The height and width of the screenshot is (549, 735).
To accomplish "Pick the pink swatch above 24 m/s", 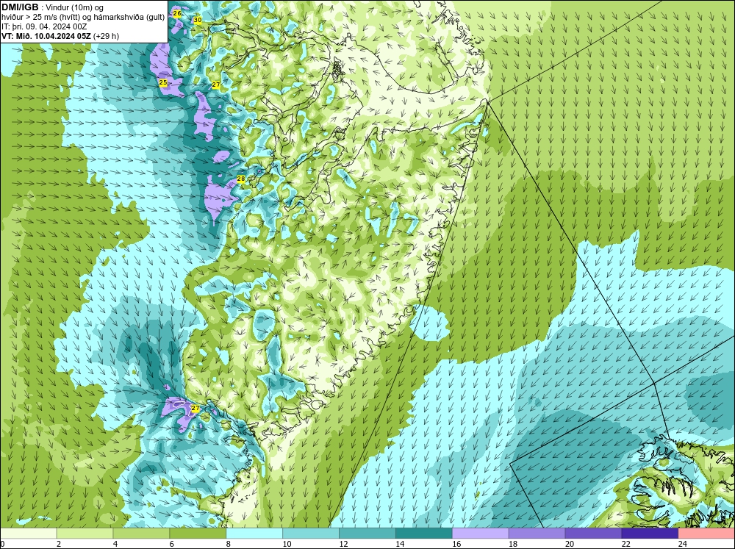I will 706,534.
